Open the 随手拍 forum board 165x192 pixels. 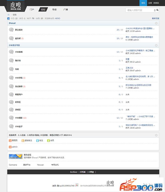coord(18,61)
